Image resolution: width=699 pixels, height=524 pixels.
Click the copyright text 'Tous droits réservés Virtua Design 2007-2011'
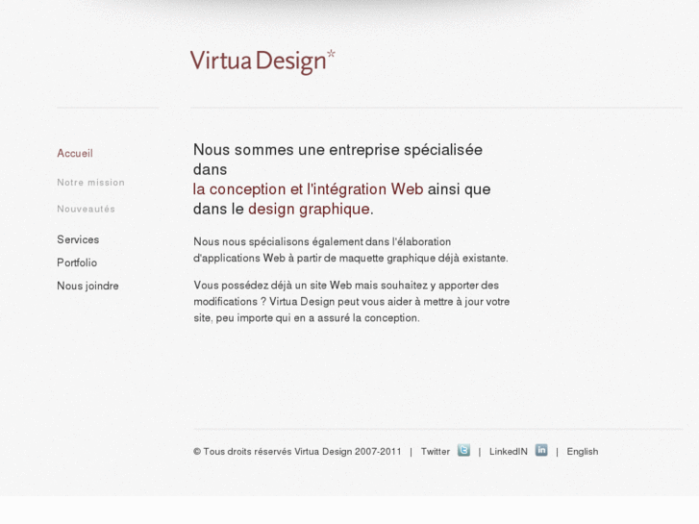pos(302,452)
